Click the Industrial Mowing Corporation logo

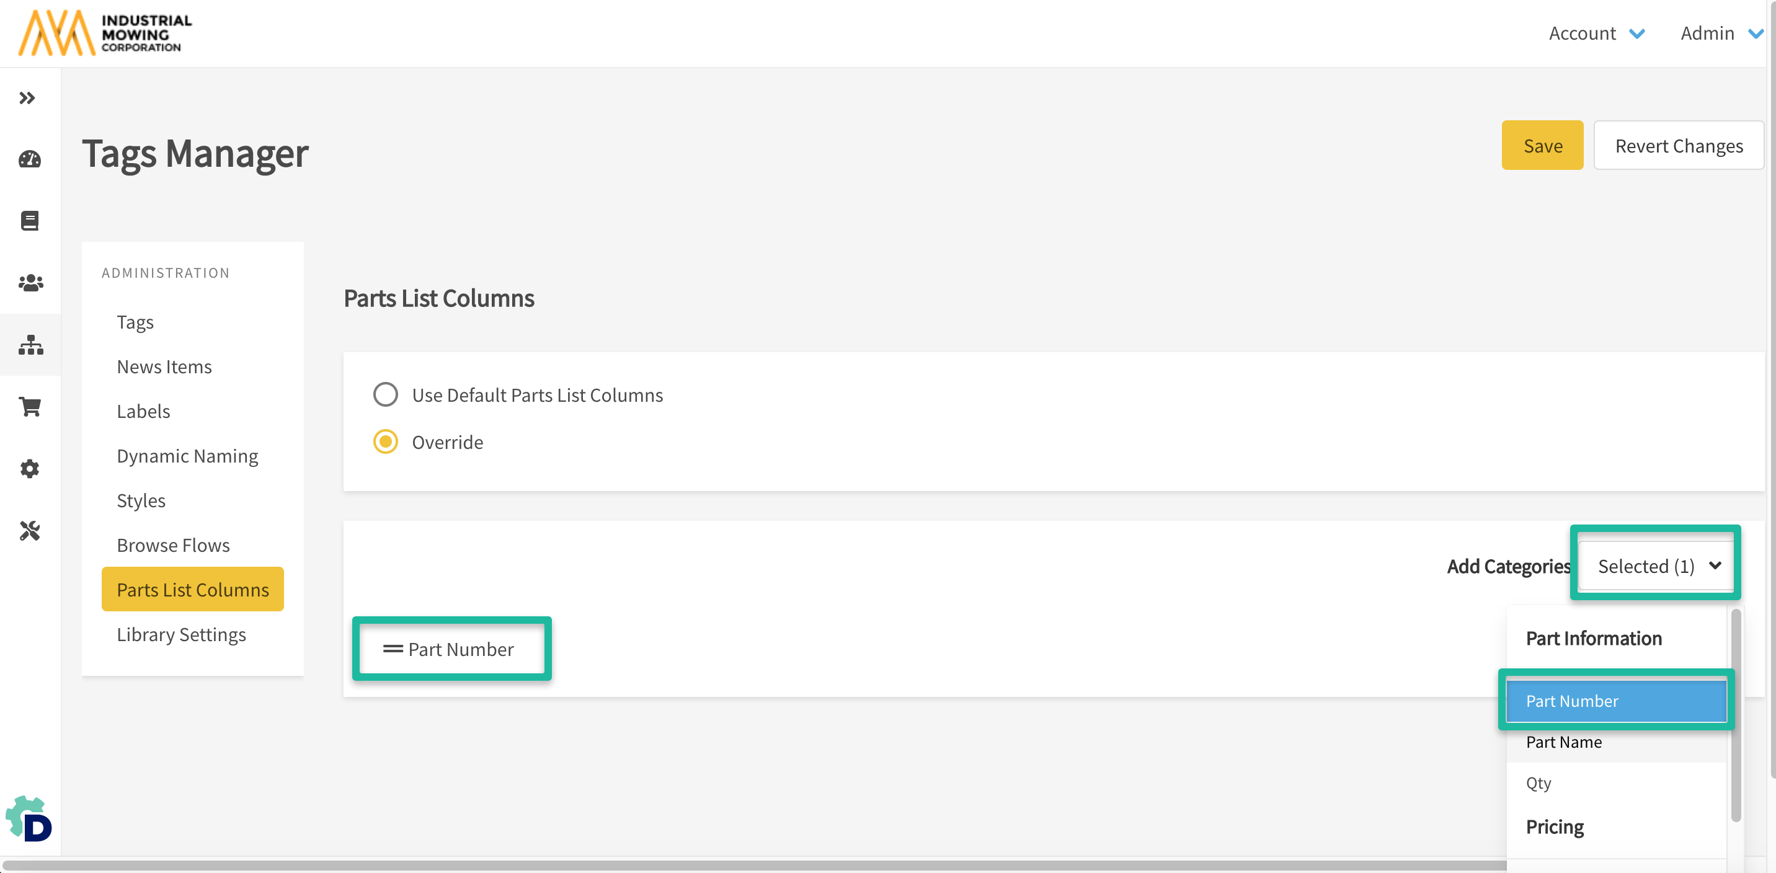pyautogui.click(x=105, y=32)
